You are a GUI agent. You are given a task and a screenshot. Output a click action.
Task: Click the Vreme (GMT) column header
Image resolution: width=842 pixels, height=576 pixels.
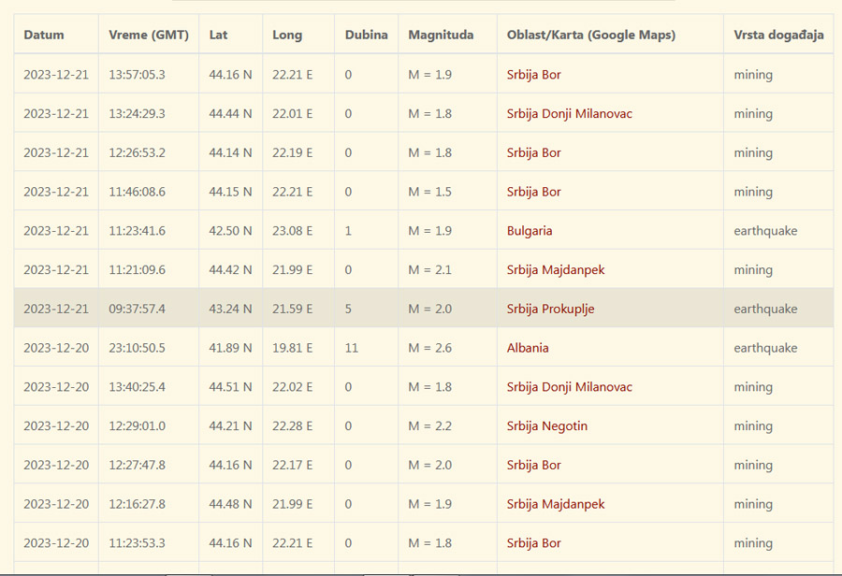(149, 35)
